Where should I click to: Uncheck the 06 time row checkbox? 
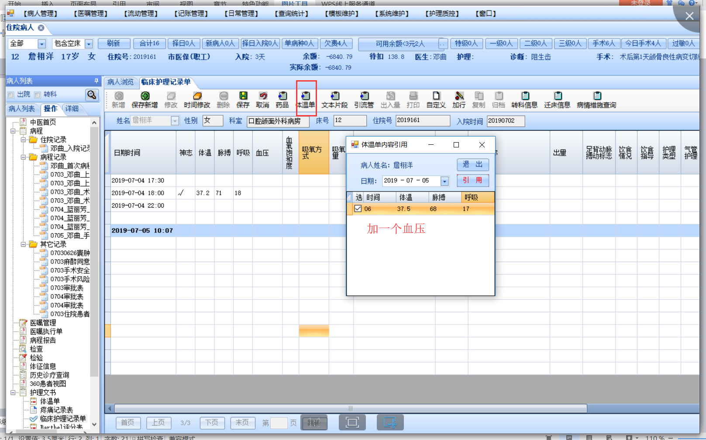click(358, 208)
